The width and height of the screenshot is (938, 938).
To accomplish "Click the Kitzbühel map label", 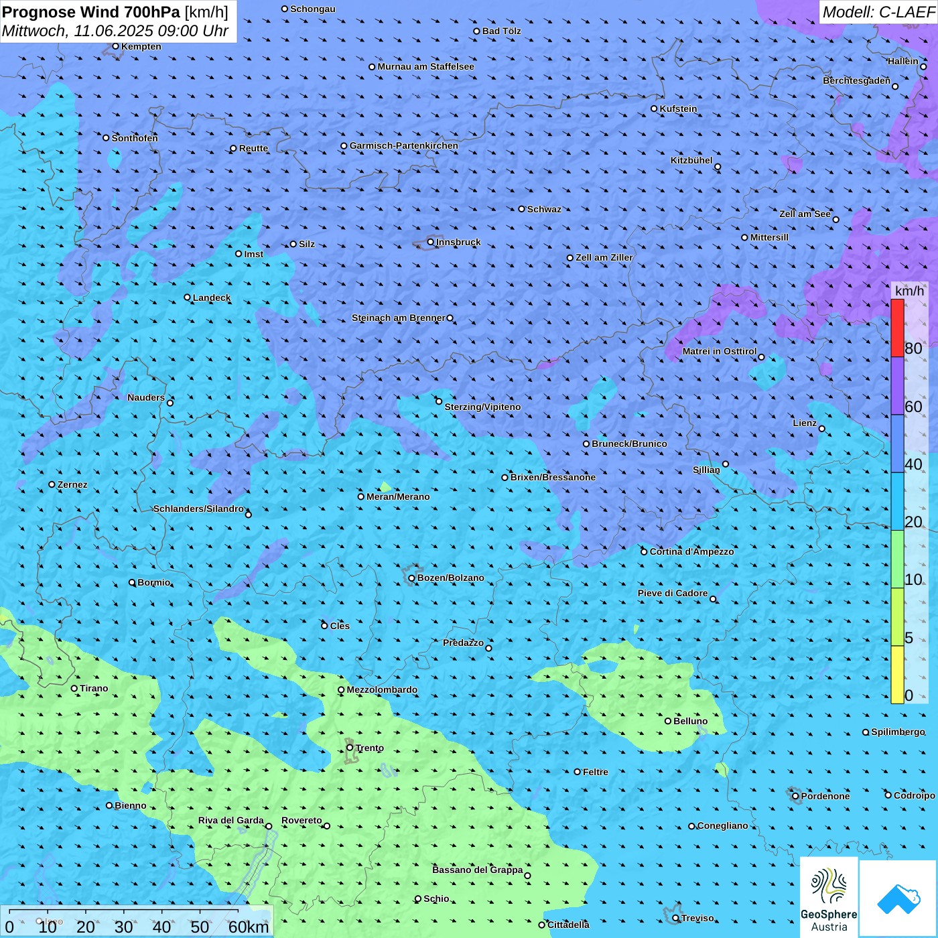I will (691, 160).
